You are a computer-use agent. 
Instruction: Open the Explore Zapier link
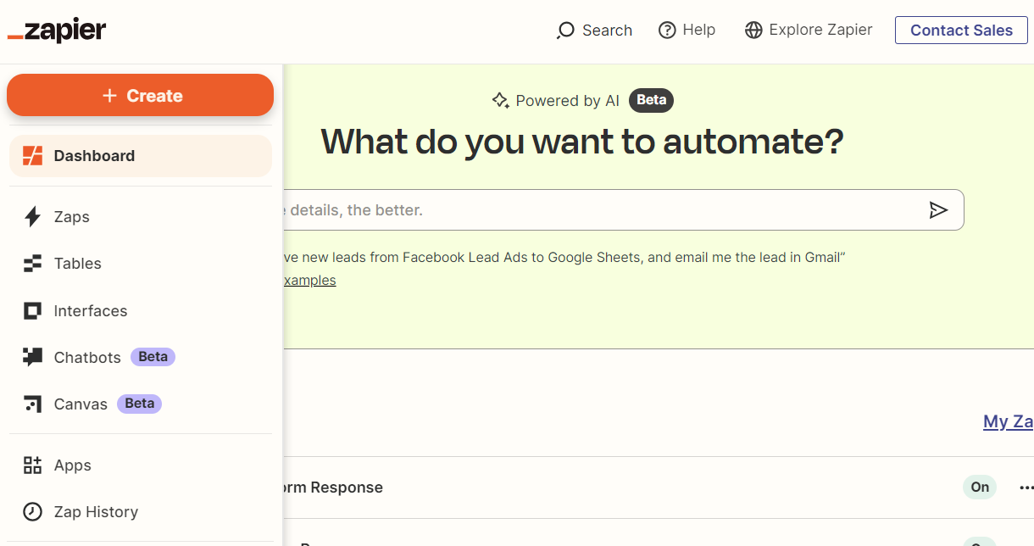[x=809, y=31]
